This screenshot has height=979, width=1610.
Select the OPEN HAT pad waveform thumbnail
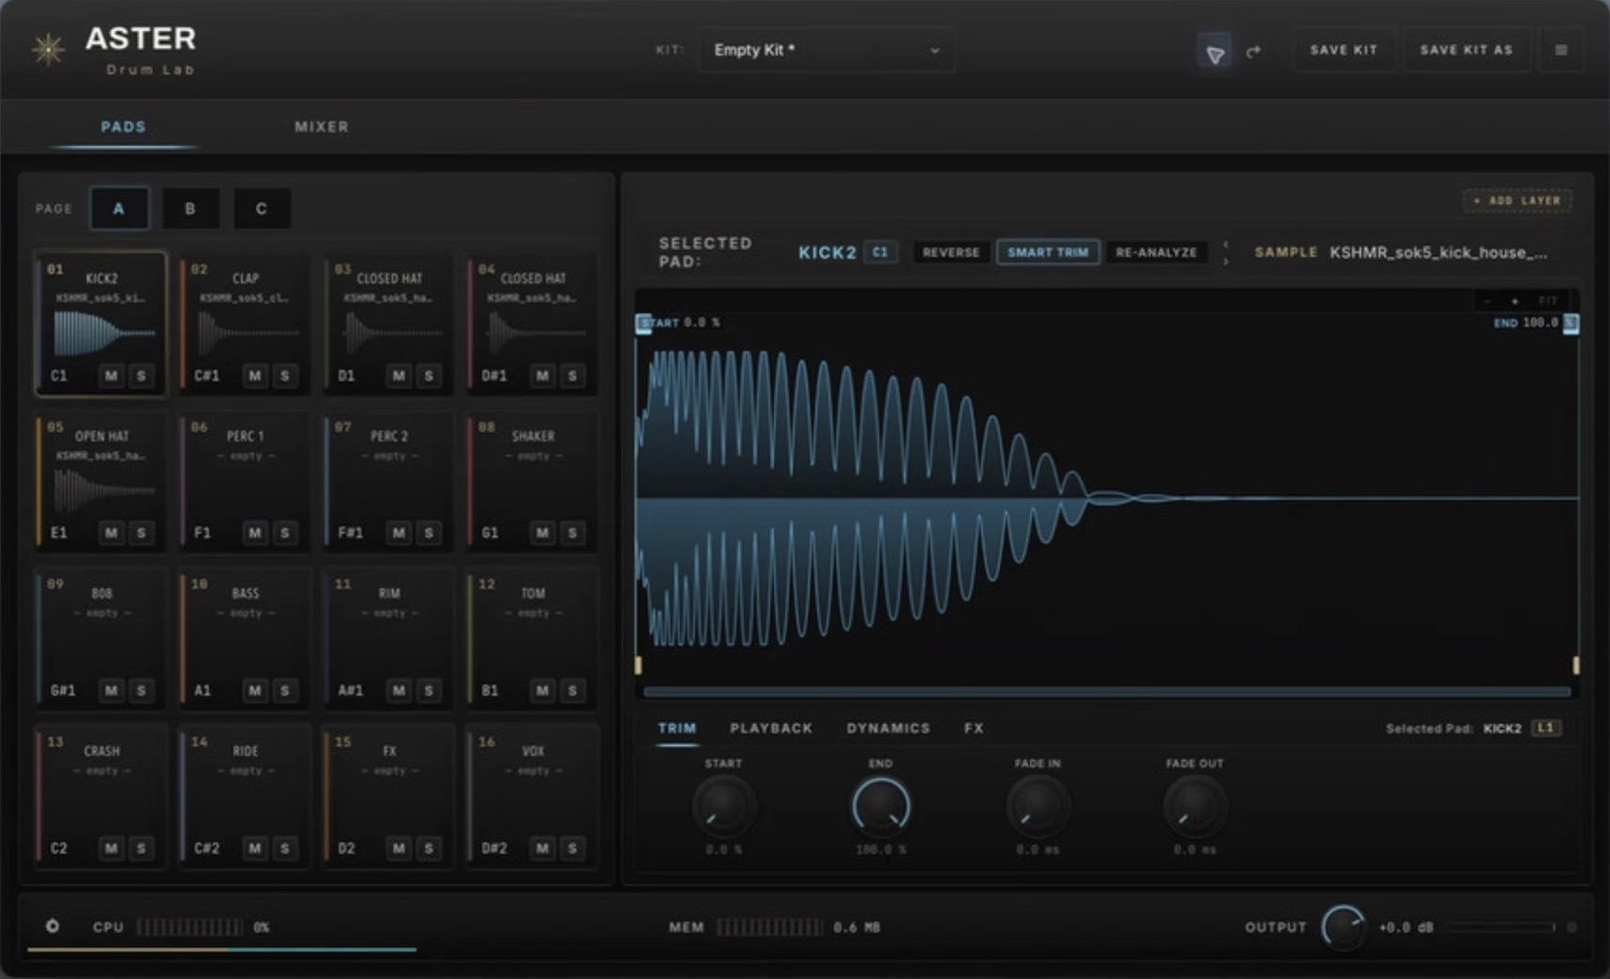104,489
